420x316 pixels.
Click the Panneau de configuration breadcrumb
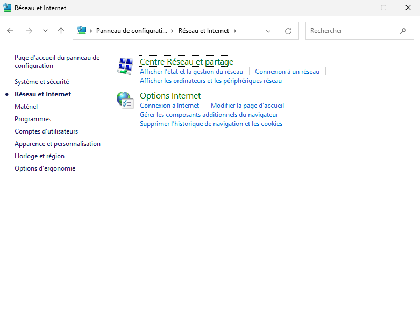(131, 31)
